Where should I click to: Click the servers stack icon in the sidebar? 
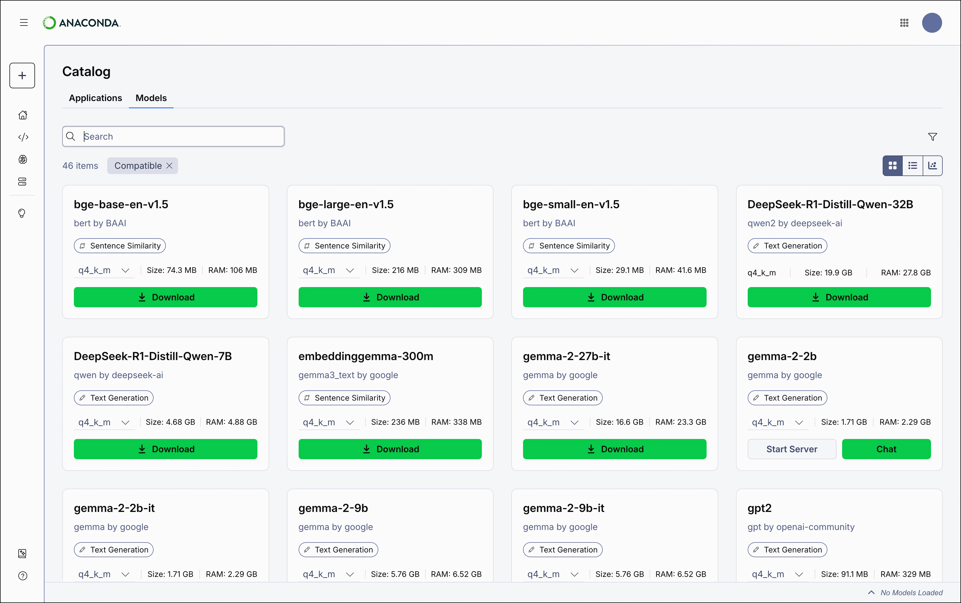pyautogui.click(x=23, y=182)
